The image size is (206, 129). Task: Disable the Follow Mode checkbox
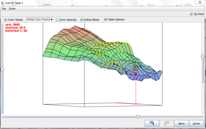(x=82, y=20)
